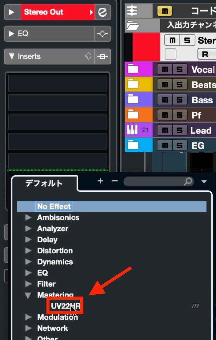
Task: Select the Lead track name
Action: (x=201, y=130)
